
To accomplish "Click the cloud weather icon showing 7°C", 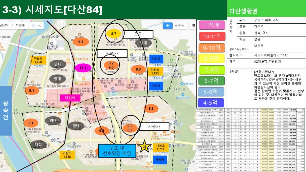I will click(33, 26).
